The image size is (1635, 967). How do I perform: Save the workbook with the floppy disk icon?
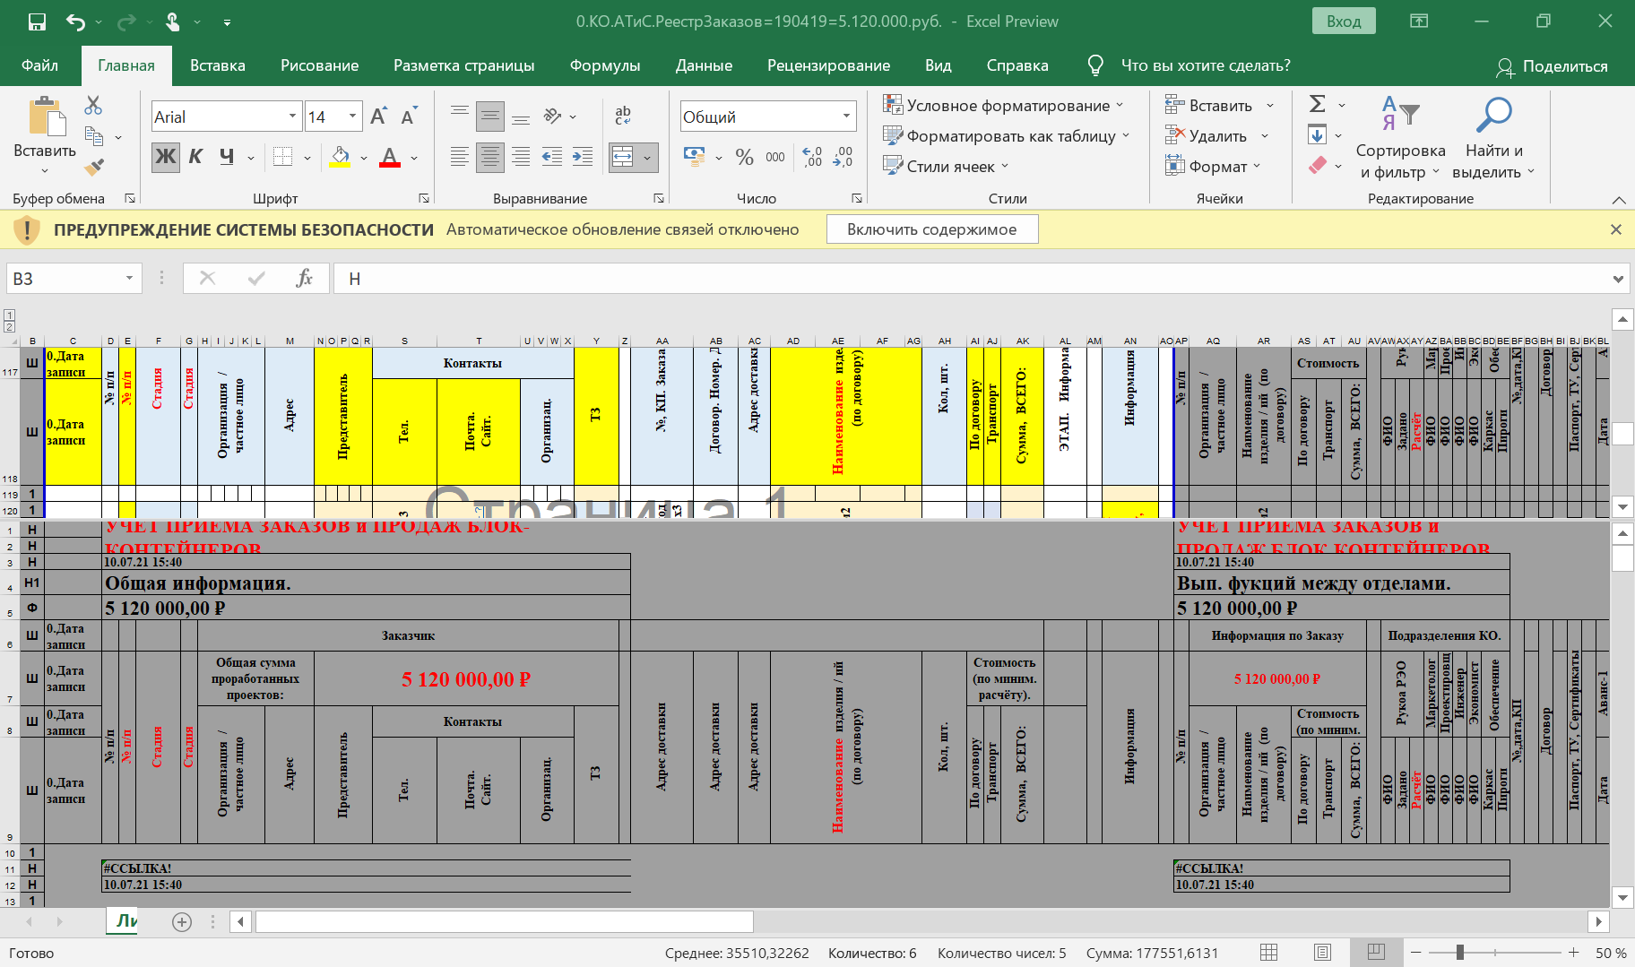point(37,22)
